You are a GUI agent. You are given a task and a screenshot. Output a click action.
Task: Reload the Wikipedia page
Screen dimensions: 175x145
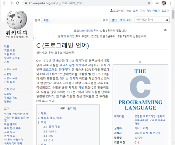18,3
